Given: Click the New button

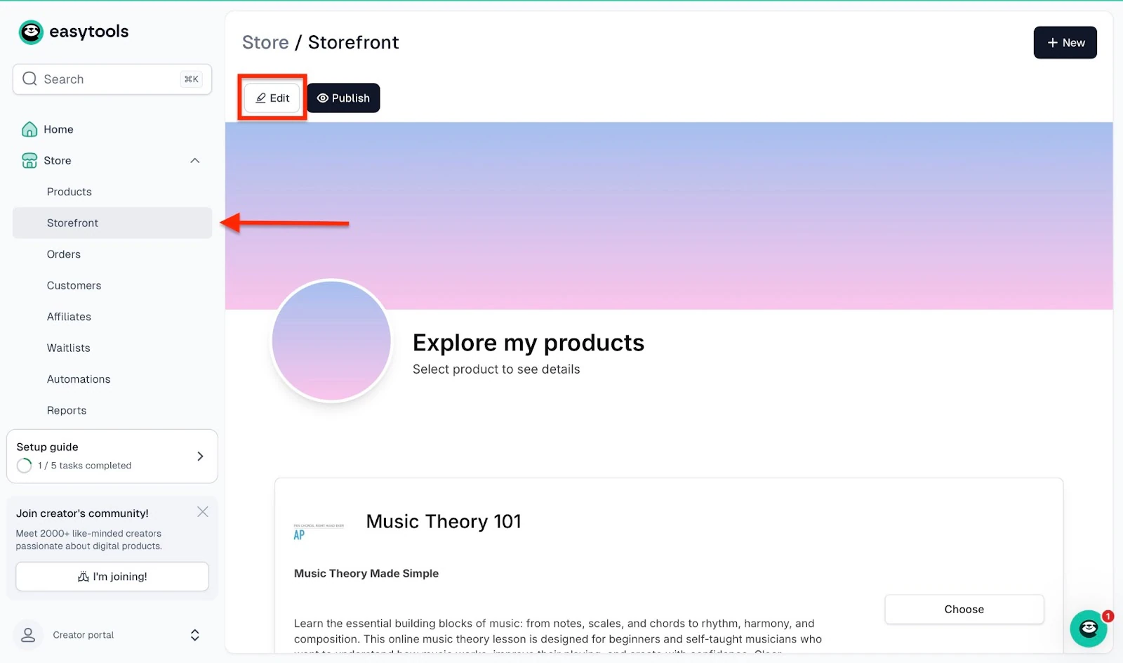Looking at the screenshot, I should click(1065, 43).
